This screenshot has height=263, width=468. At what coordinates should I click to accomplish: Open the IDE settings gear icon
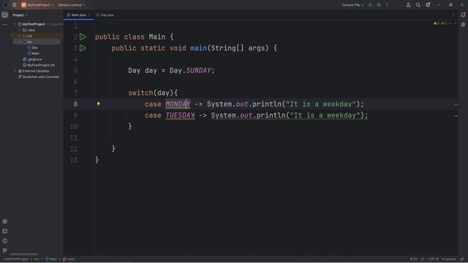(x=428, y=5)
